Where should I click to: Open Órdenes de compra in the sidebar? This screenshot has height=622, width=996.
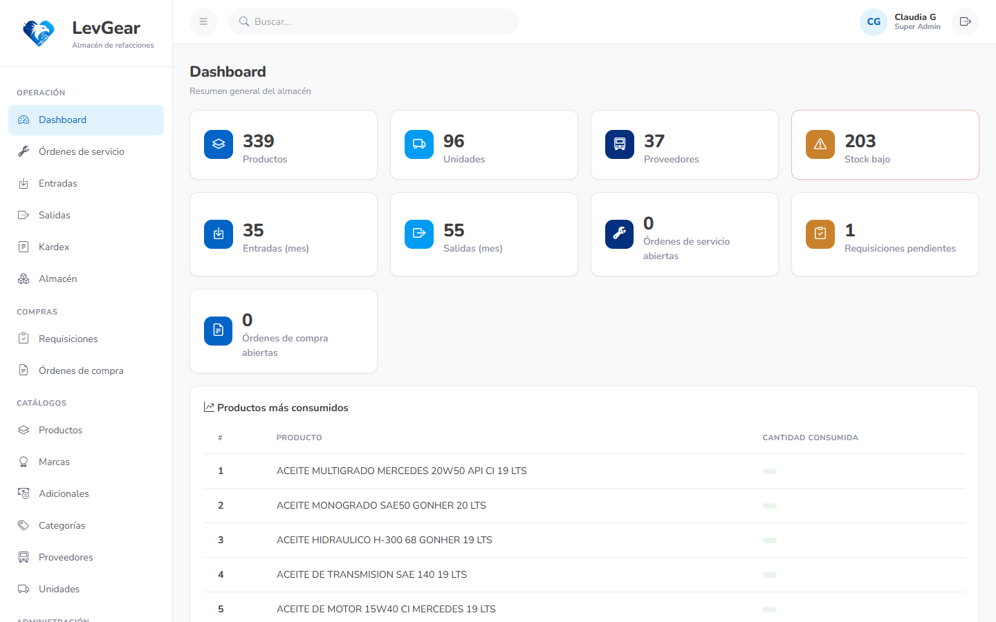click(x=86, y=370)
